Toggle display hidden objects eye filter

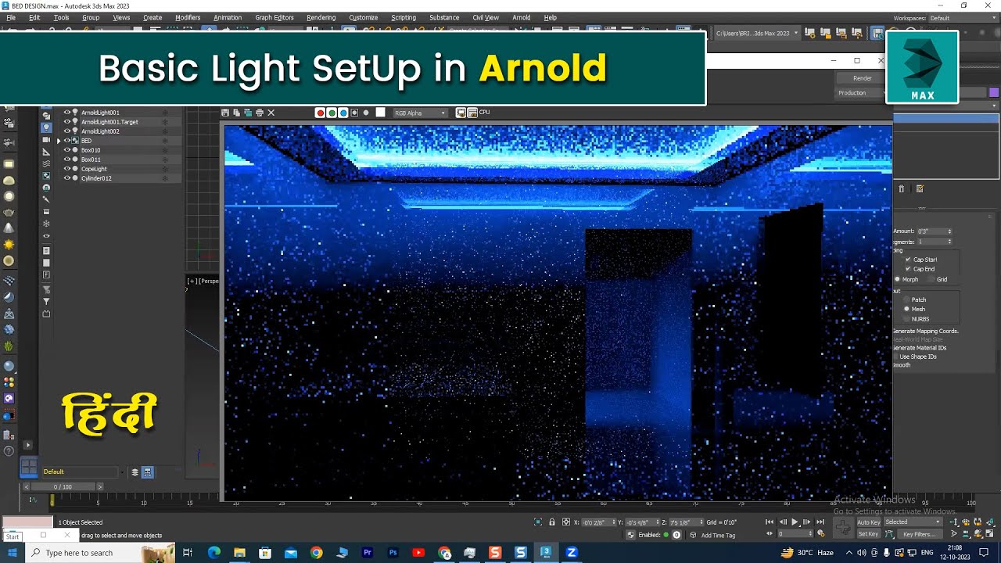[46, 236]
